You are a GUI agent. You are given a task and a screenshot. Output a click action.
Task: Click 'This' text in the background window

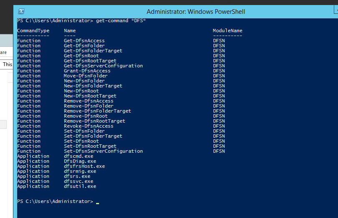pos(8,64)
